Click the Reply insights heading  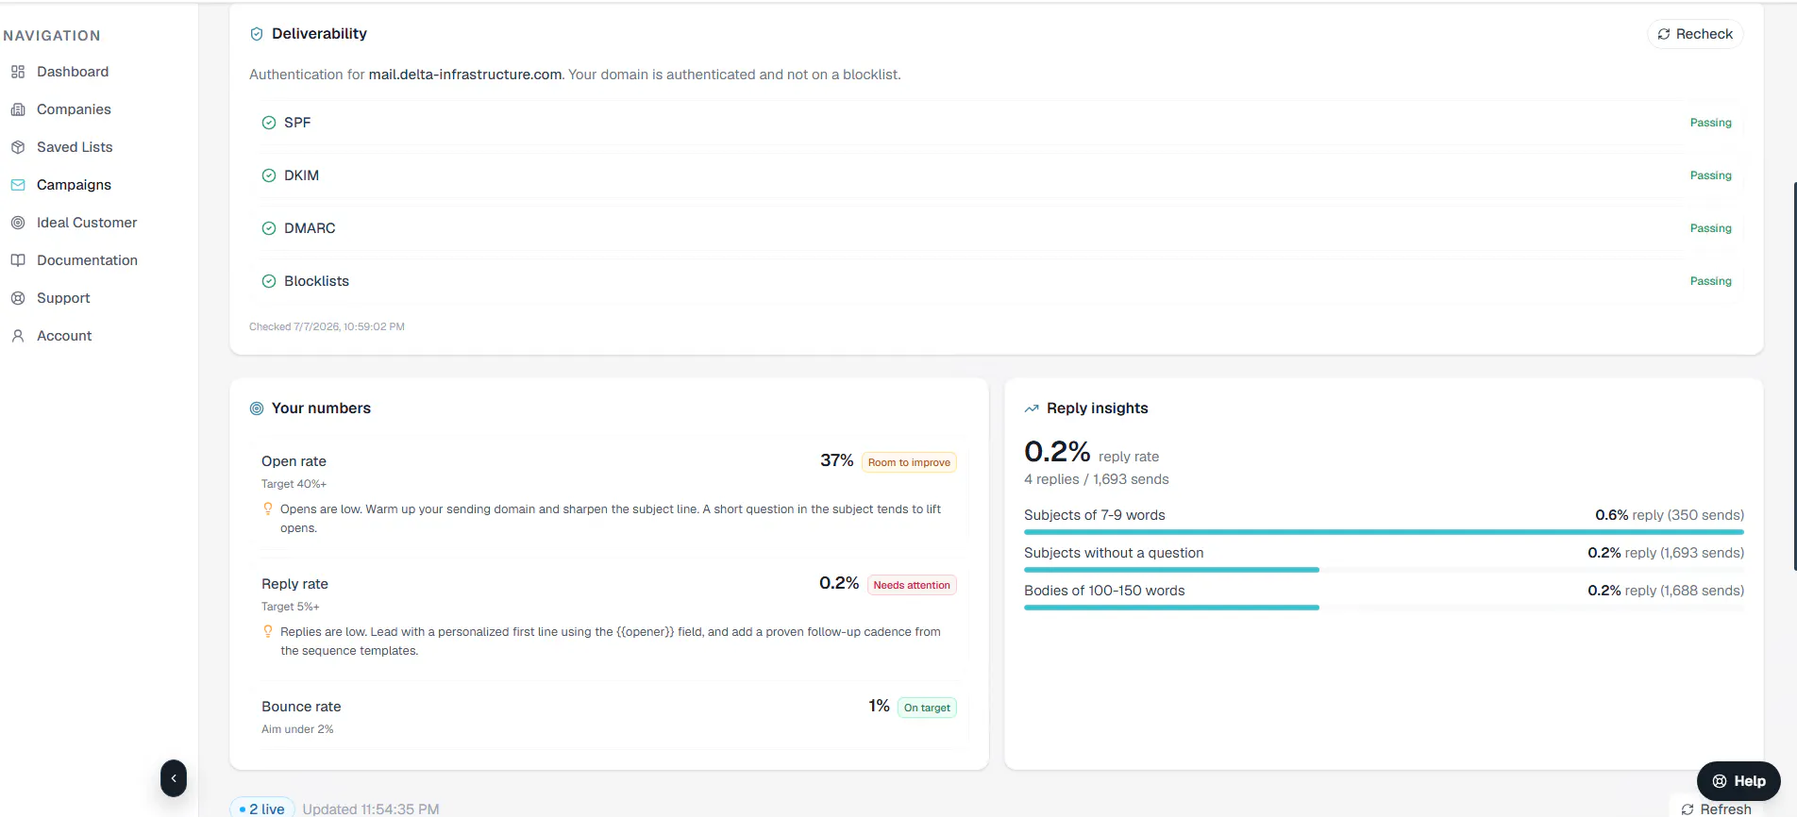[1097, 408]
